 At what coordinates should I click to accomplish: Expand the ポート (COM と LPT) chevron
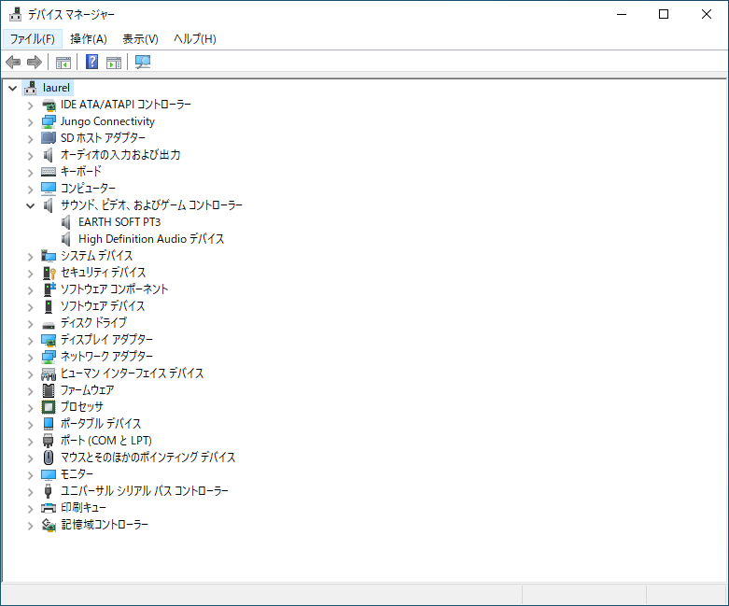(30, 442)
